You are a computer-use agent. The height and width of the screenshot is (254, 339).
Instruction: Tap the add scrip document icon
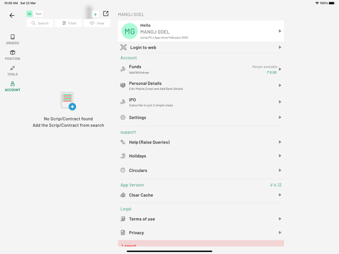68,101
